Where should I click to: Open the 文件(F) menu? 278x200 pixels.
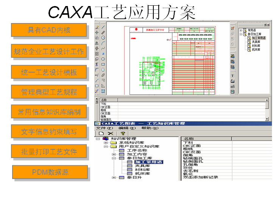pyautogui.click(x=104, y=128)
